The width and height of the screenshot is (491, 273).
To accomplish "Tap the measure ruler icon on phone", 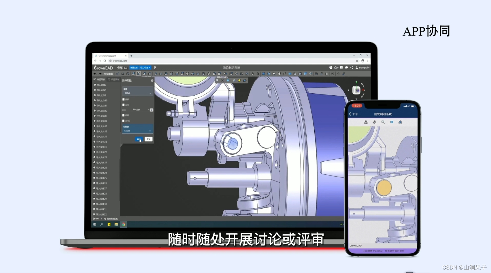I will (x=374, y=122).
